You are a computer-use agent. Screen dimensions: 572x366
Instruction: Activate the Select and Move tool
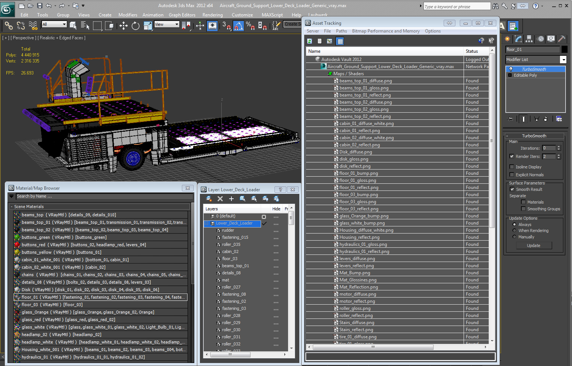123,25
